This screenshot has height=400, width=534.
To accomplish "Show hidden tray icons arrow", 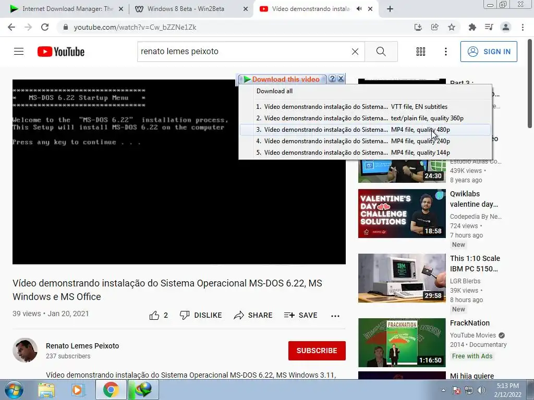I will (x=443, y=390).
